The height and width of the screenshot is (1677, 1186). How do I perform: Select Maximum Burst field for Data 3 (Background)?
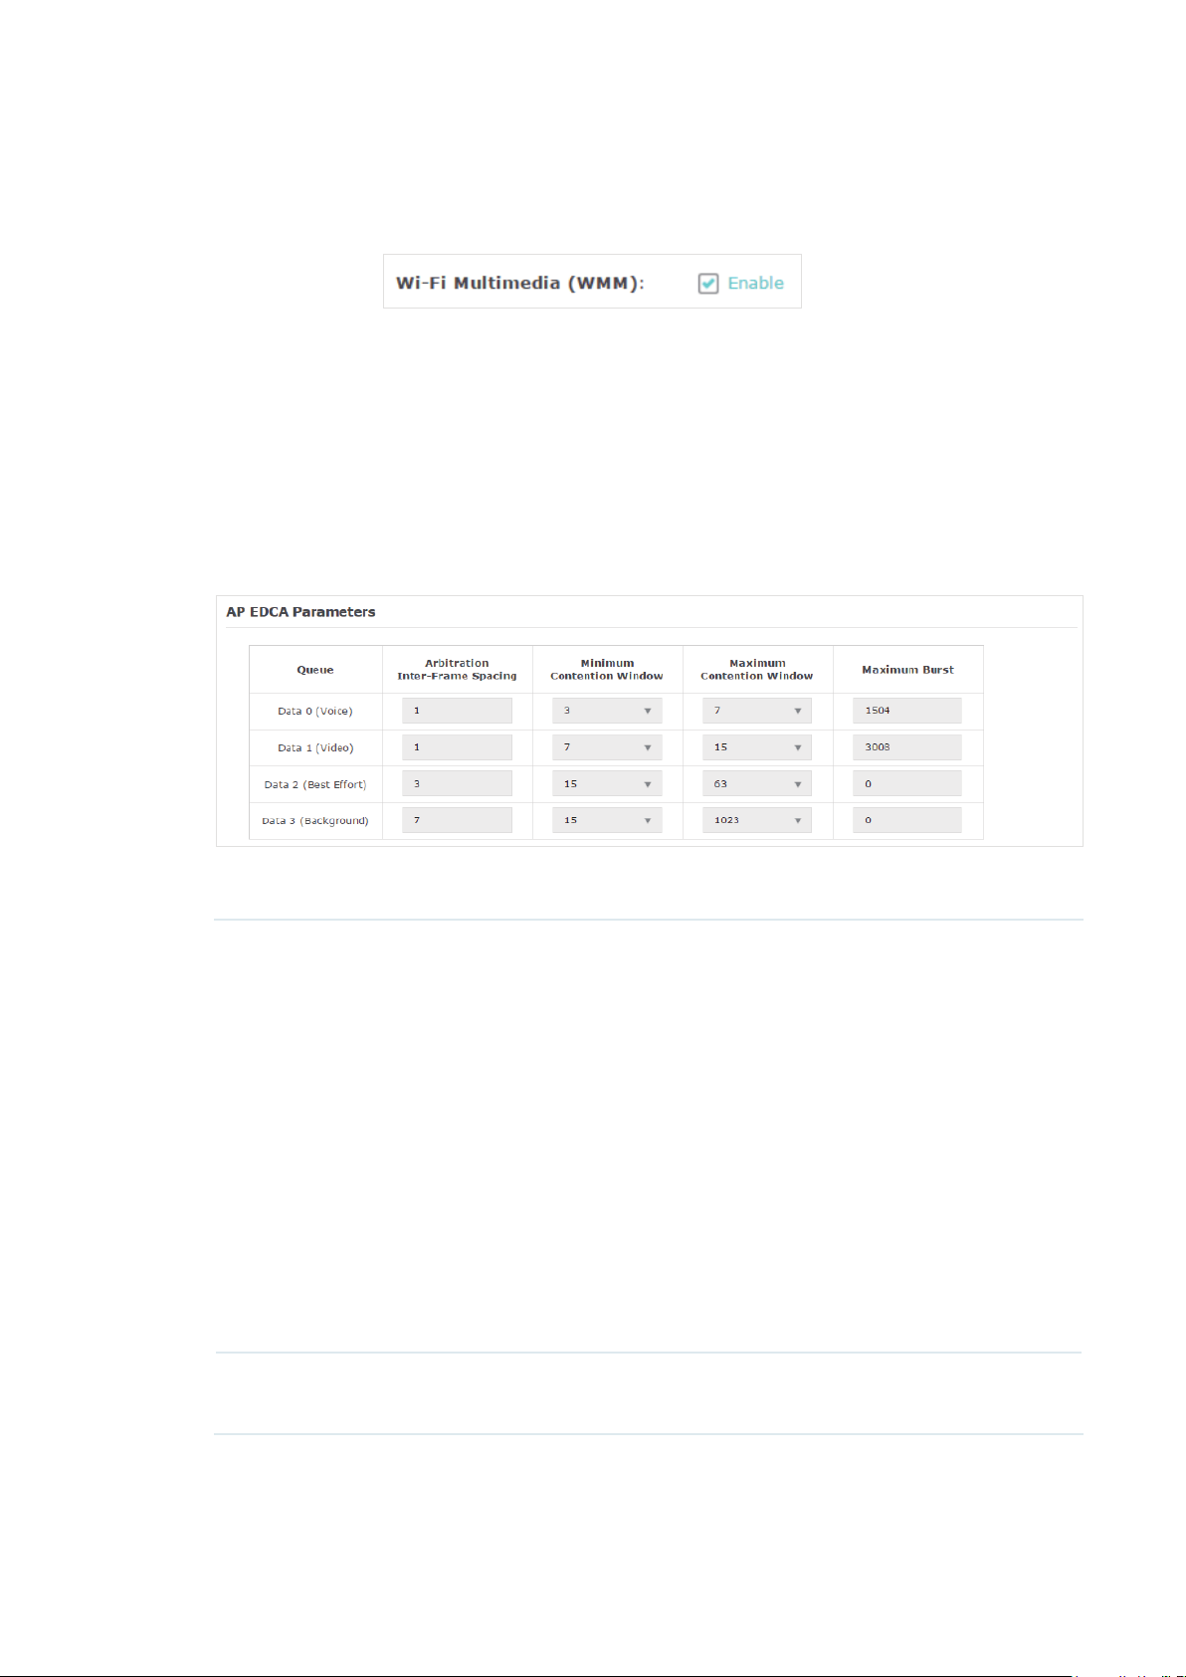coord(907,820)
